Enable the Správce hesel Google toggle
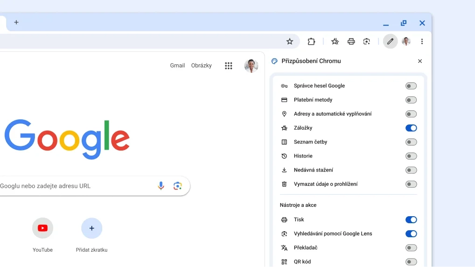475x267 pixels. point(411,86)
